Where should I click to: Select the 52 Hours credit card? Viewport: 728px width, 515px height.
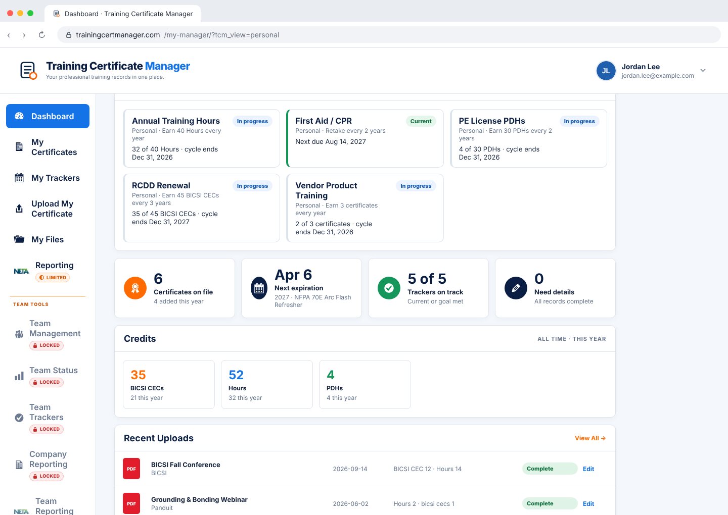coord(267,384)
